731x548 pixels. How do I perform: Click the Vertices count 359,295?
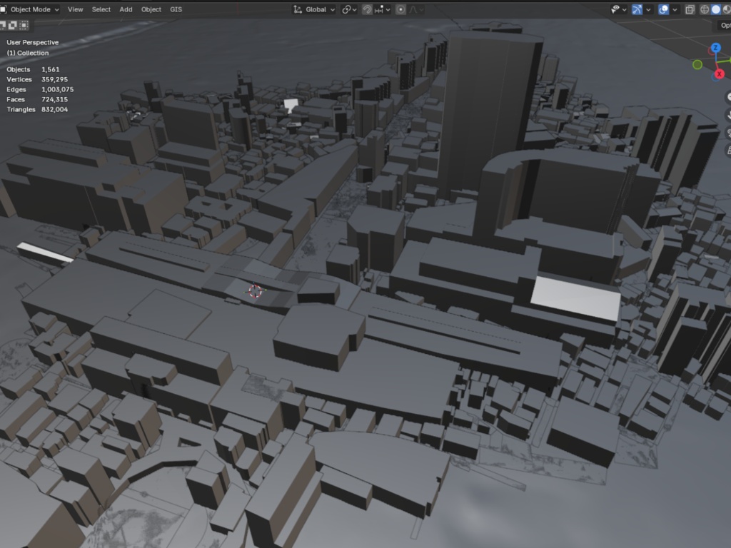click(x=54, y=79)
